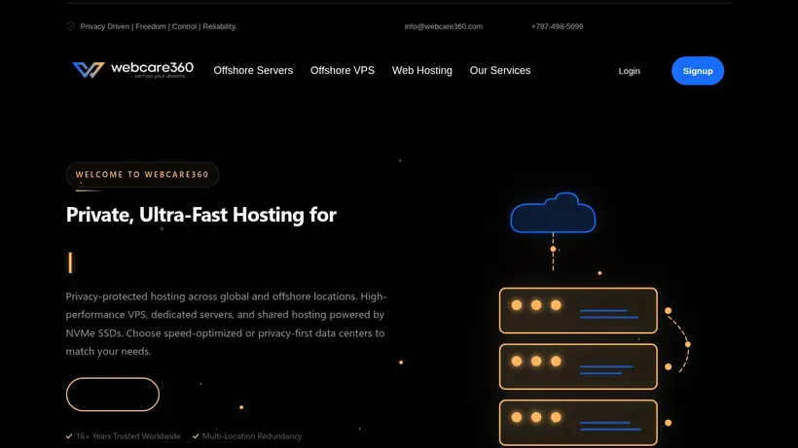798x448 pixels.
Task: Click the shield icon beside Privacy Driven
Action: [x=71, y=26]
